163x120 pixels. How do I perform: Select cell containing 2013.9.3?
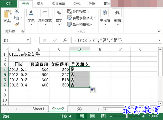(19, 80)
